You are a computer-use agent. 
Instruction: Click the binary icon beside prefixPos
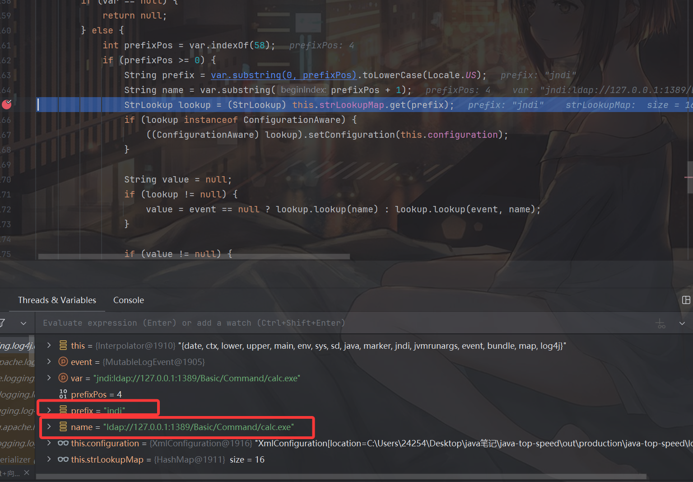point(63,394)
